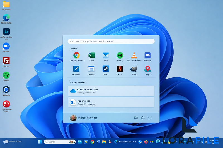Open Spotify in the Start menu pinned section
The height and width of the screenshot is (148, 223).
click(x=120, y=57)
